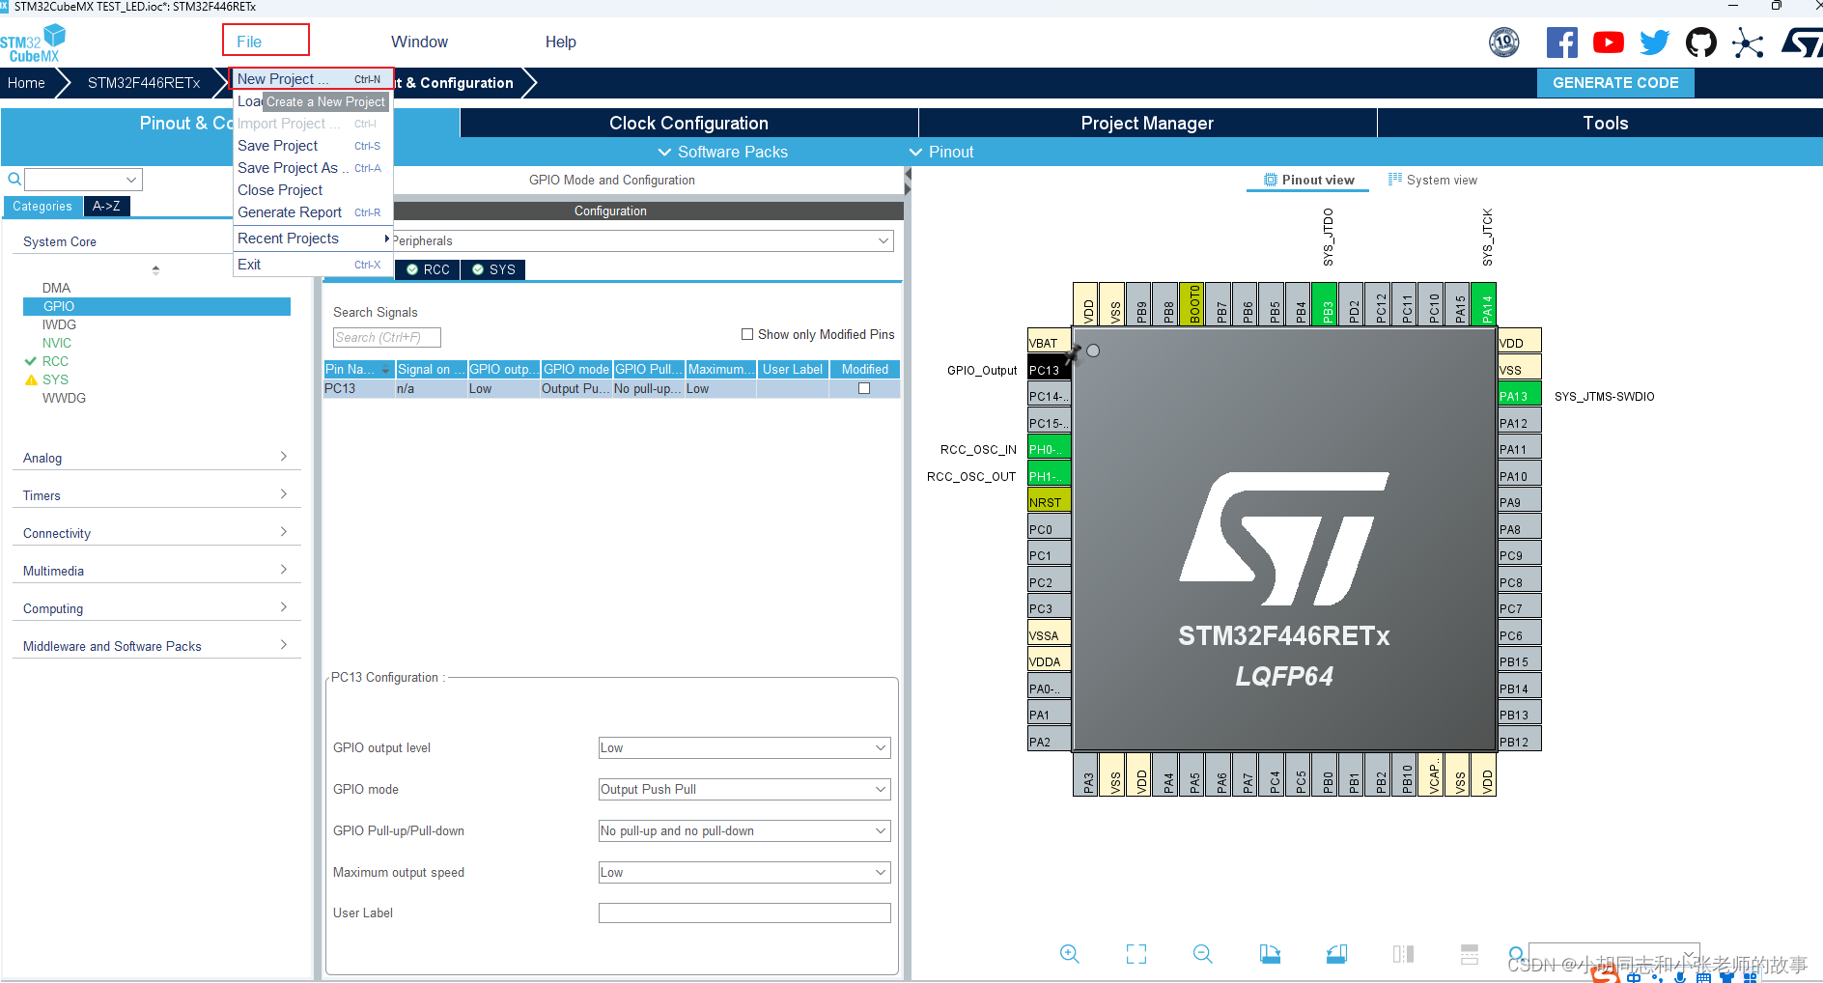Select the SYS peripheral tab
The image size is (1823, 983).
[493, 269]
